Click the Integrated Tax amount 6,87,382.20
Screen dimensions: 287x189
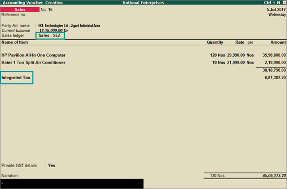(x=275, y=78)
